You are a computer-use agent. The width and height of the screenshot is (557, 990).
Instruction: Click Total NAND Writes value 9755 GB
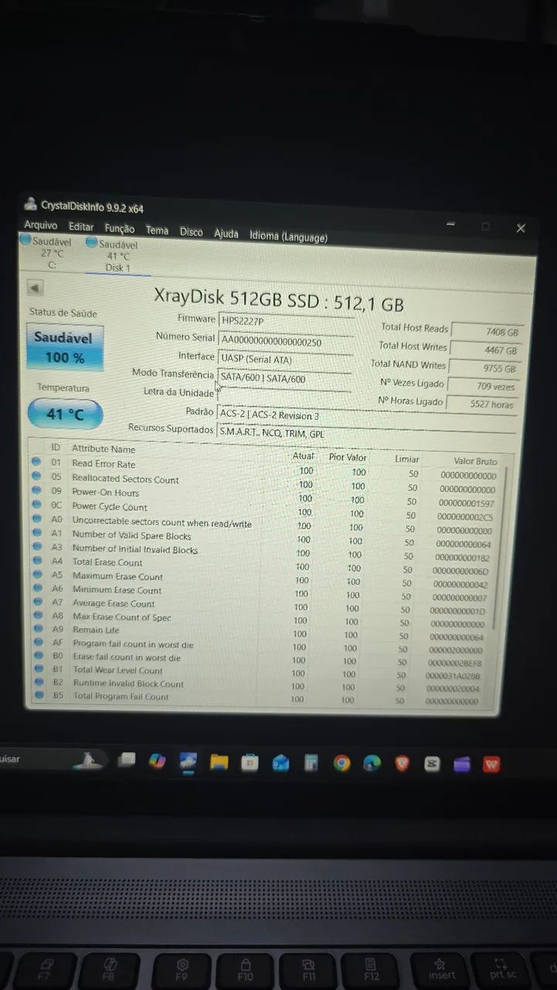tap(484, 368)
